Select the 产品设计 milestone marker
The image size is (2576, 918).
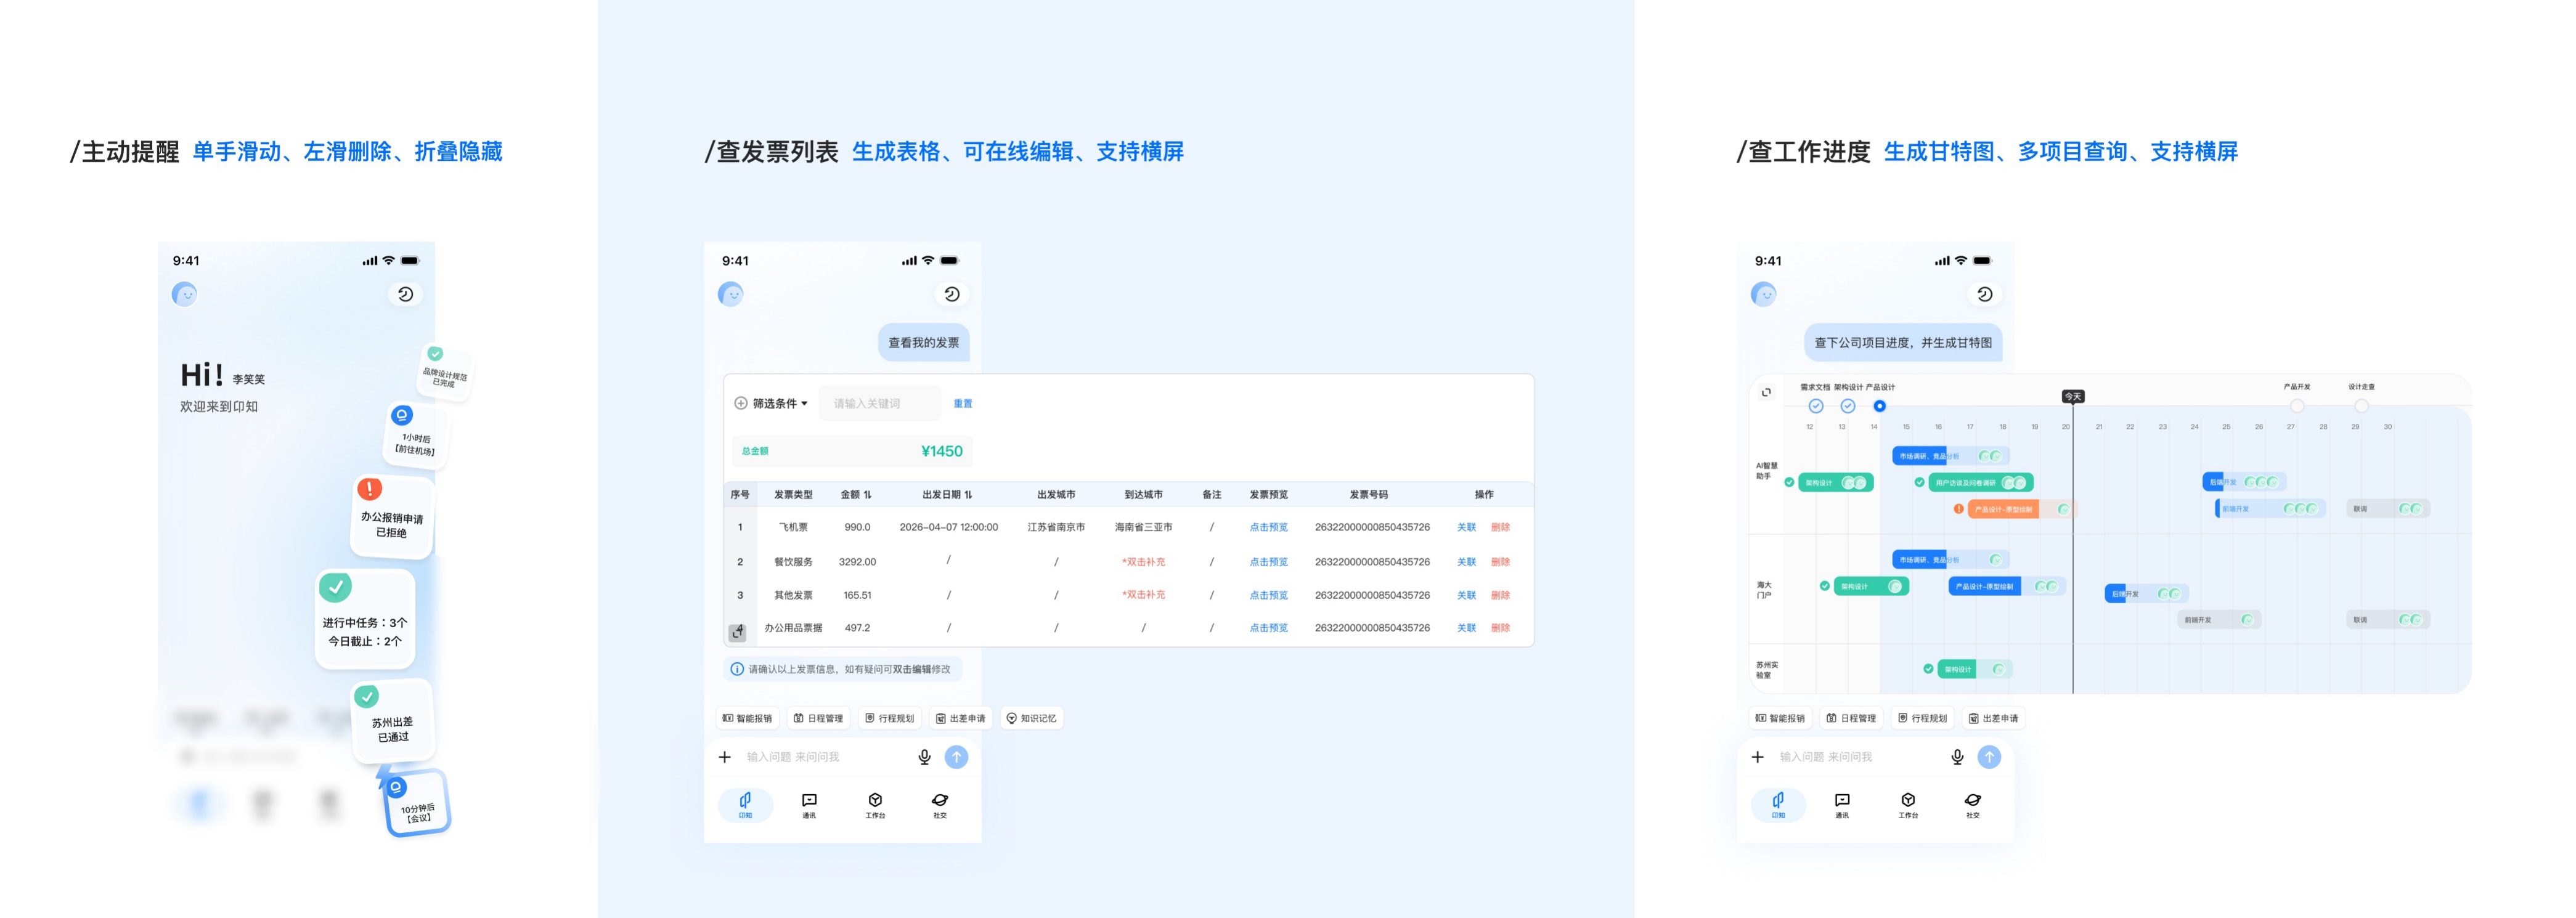point(1880,406)
